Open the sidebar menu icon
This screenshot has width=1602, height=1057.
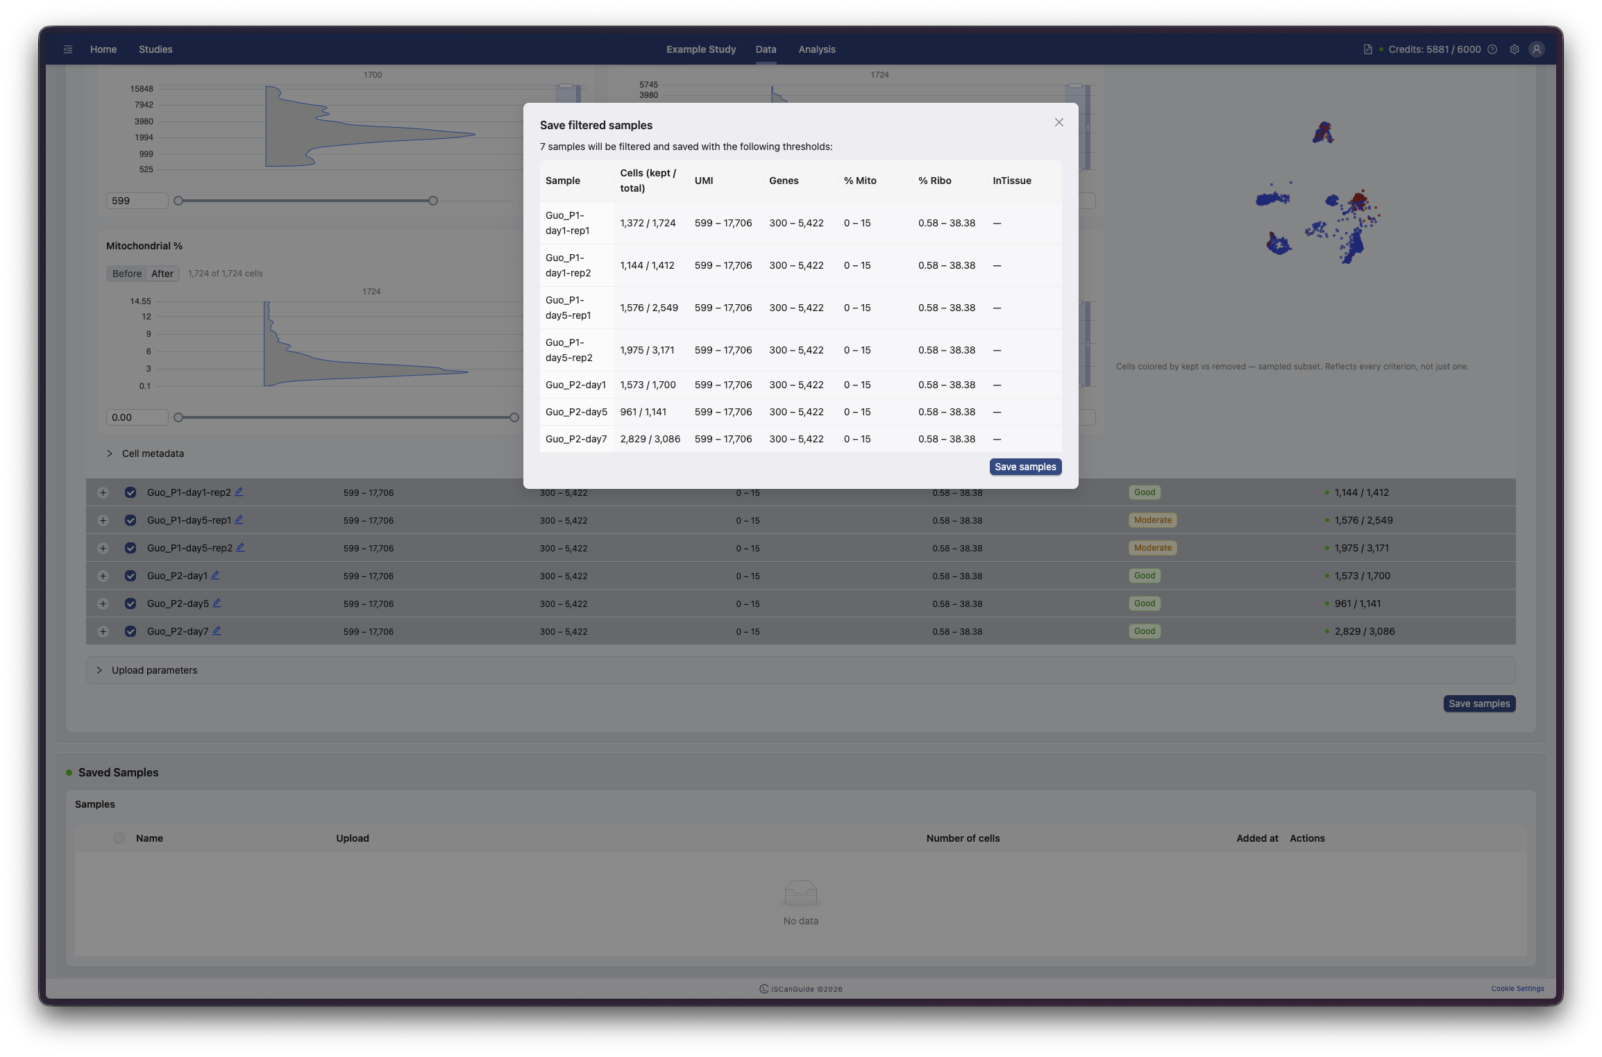[x=68, y=49]
